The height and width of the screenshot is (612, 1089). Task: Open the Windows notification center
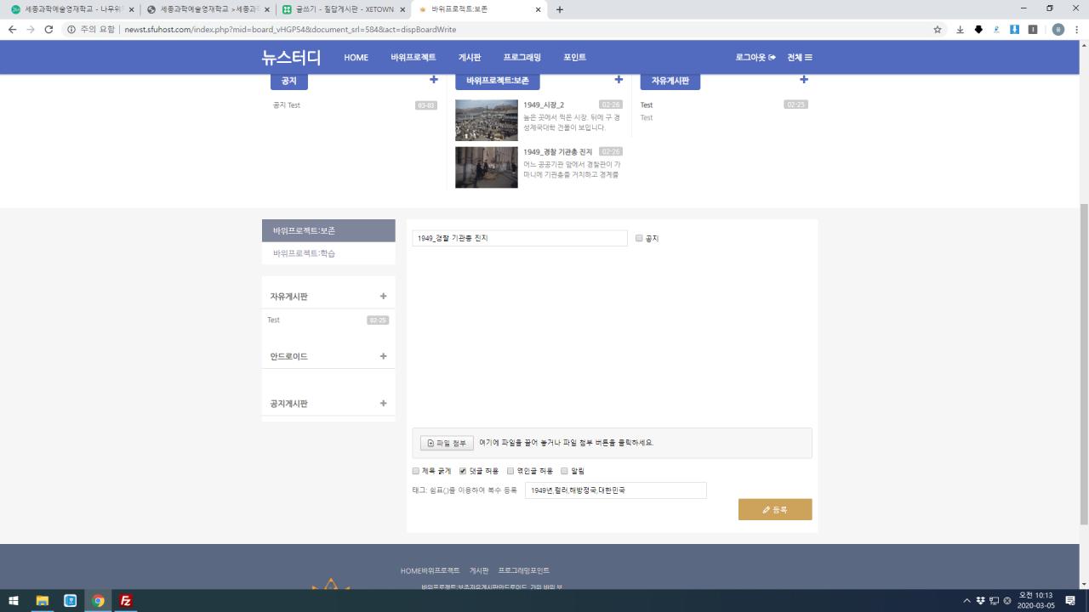(1071, 601)
